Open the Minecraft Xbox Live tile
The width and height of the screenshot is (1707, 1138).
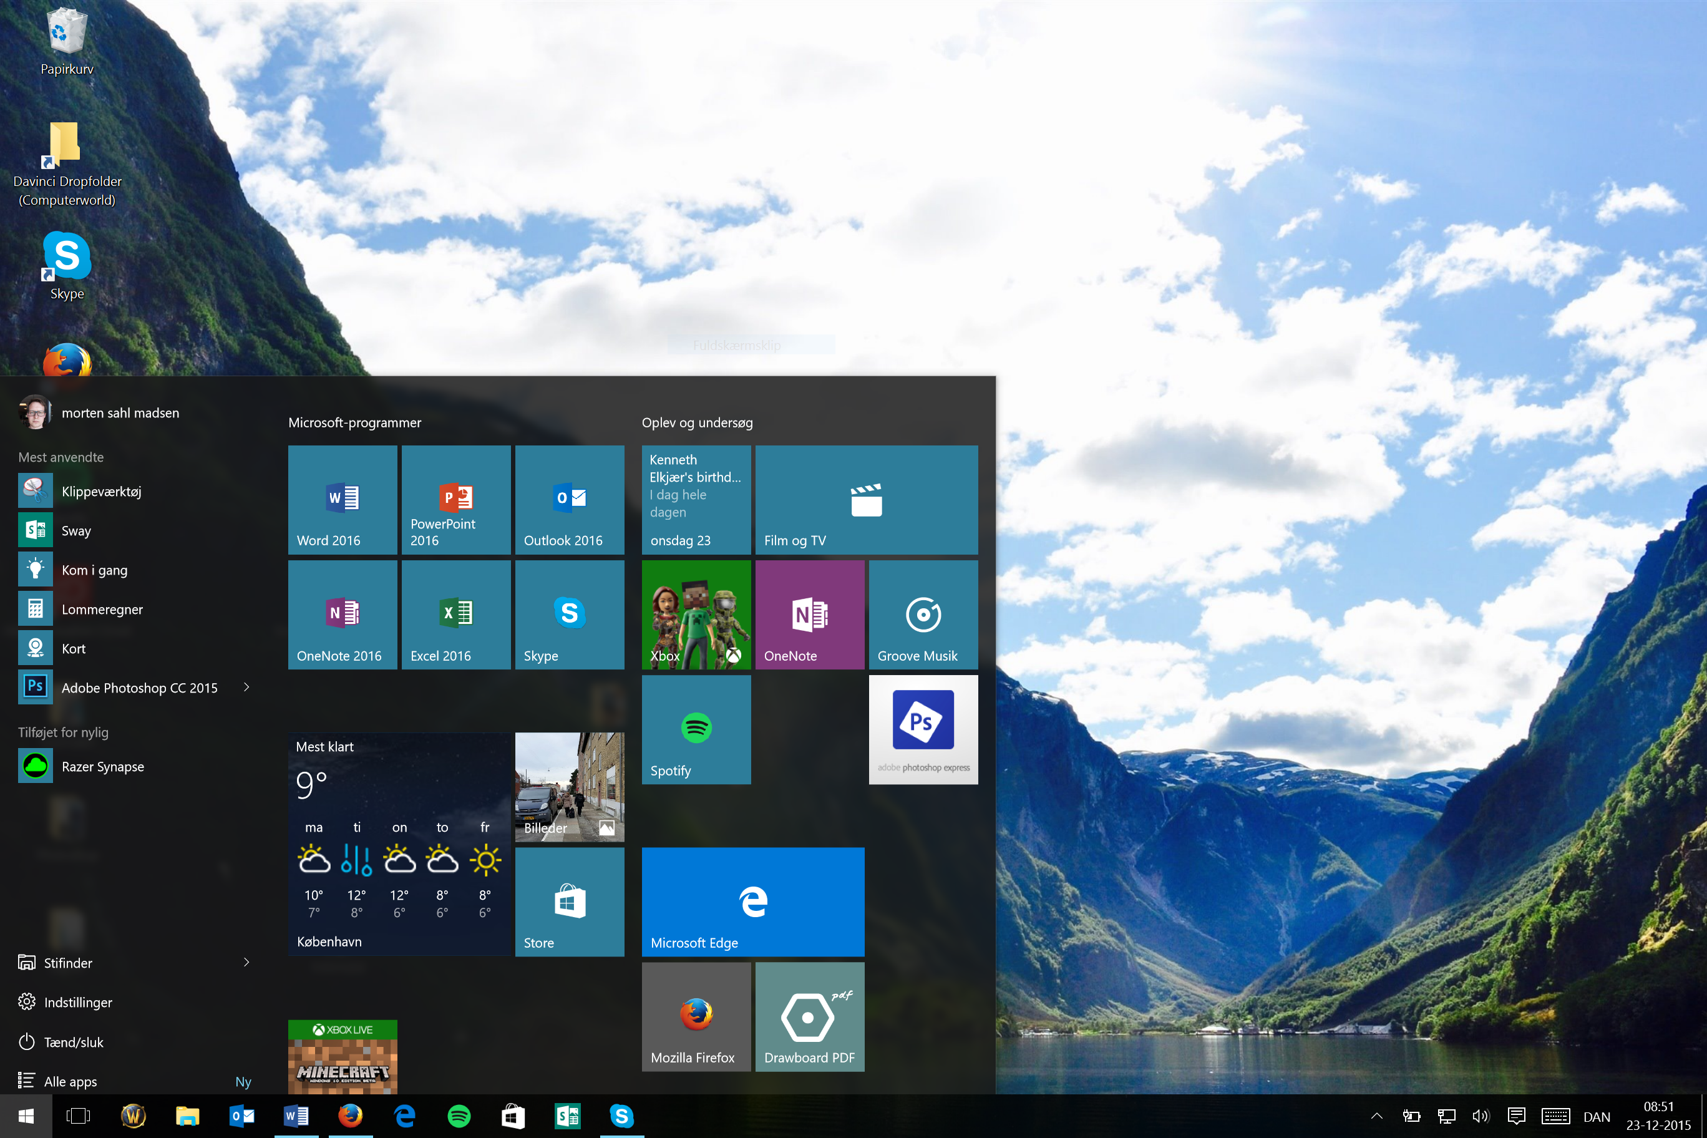pos(342,1057)
